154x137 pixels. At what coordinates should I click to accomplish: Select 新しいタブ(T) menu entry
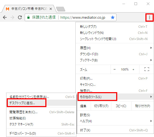click(115, 27)
